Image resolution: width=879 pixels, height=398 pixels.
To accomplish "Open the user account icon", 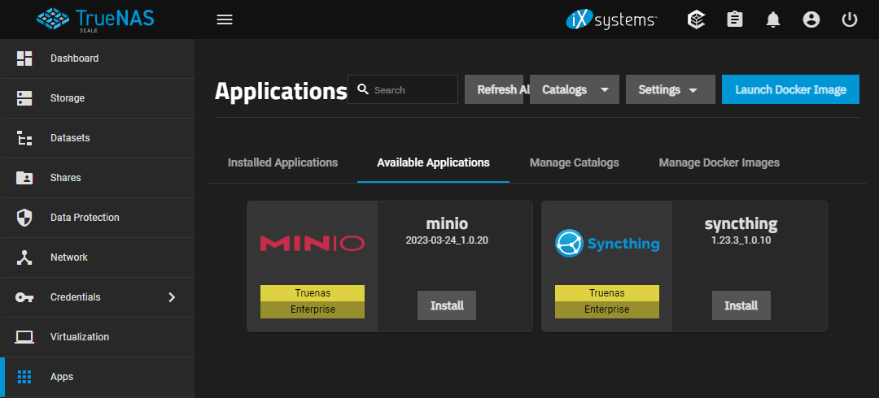I will coord(811,19).
